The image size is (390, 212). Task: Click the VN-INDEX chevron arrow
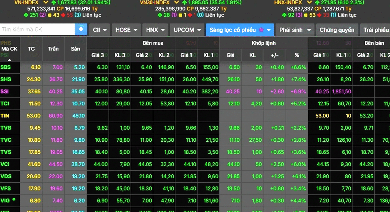coord(45,2)
